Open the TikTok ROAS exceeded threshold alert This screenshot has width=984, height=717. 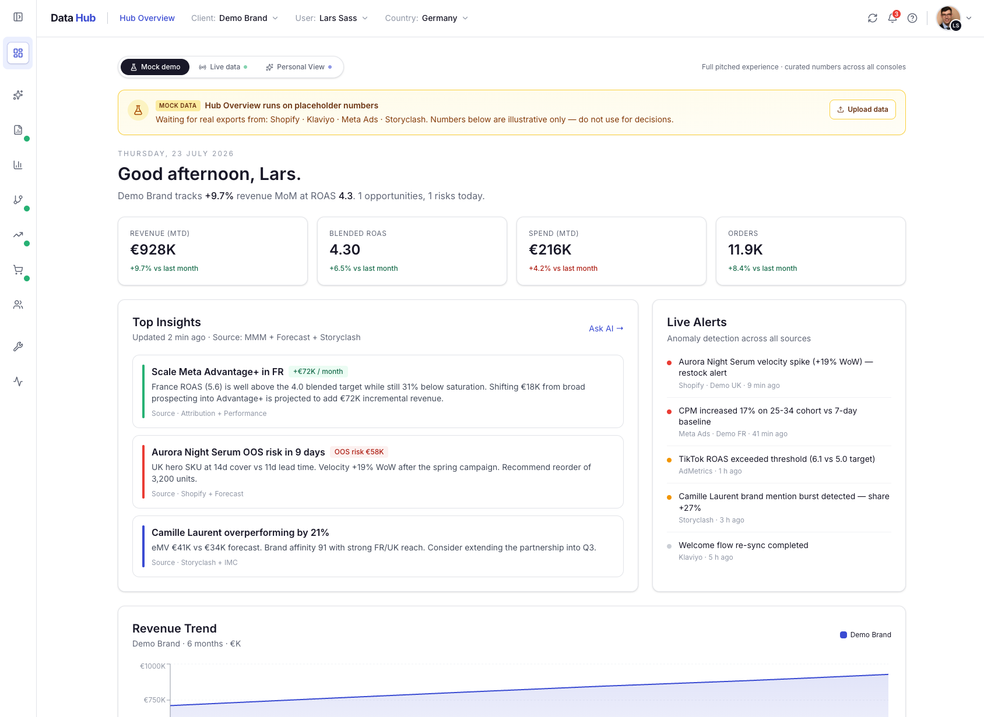[x=779, y=465]
